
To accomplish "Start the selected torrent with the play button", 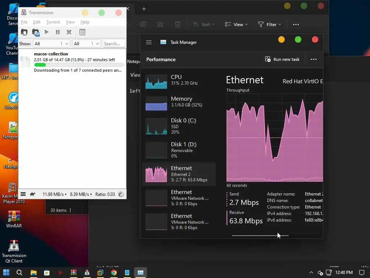I will 47,32.
